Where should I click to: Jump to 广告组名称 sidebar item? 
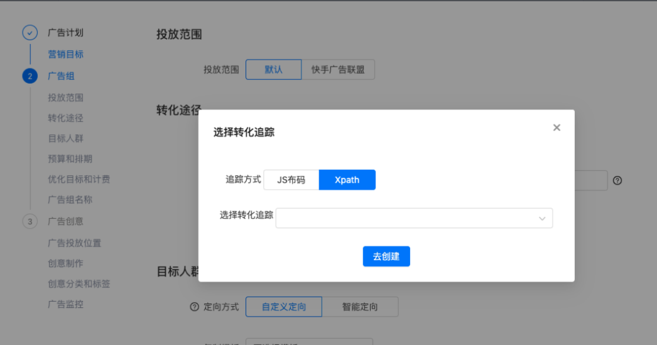[x=70, y=200]
